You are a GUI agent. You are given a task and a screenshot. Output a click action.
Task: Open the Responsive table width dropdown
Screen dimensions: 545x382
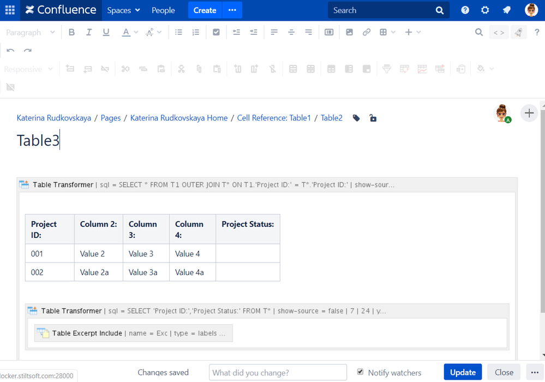(x=28, y=69)
